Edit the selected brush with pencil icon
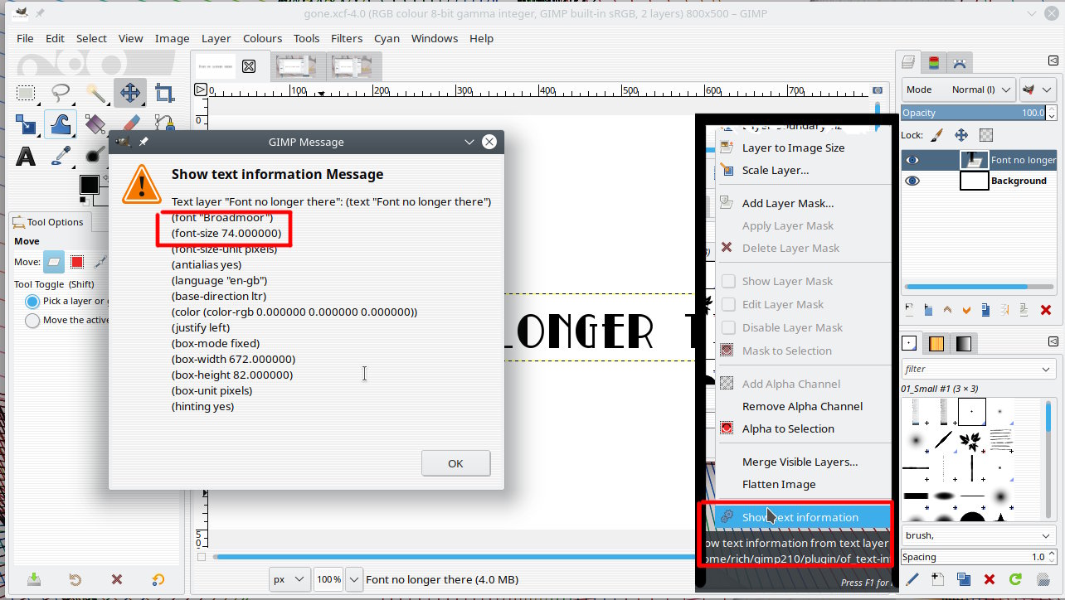1065x600 pixels. coord(912,579)
